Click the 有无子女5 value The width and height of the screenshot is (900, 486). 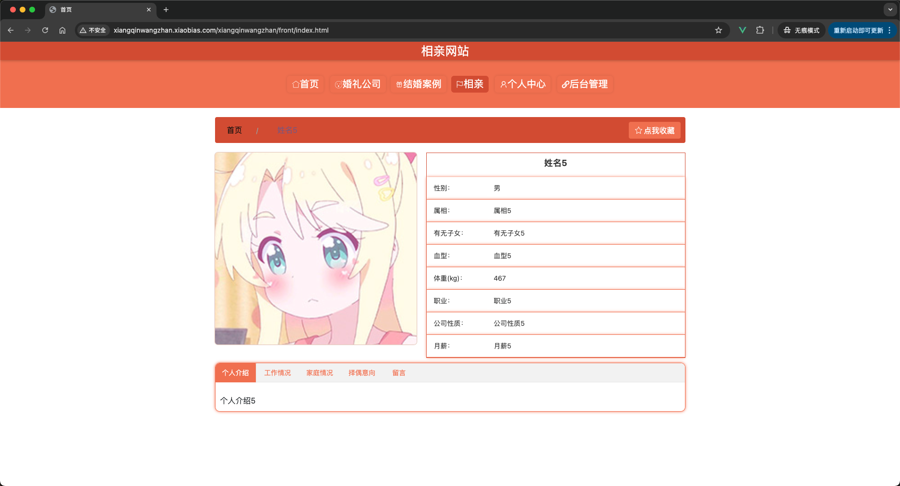[509, 233]
